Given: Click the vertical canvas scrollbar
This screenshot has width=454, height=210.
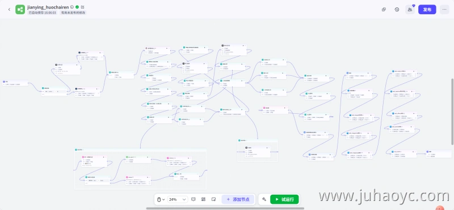Looking at the screenshot, I should coord(452,112).
